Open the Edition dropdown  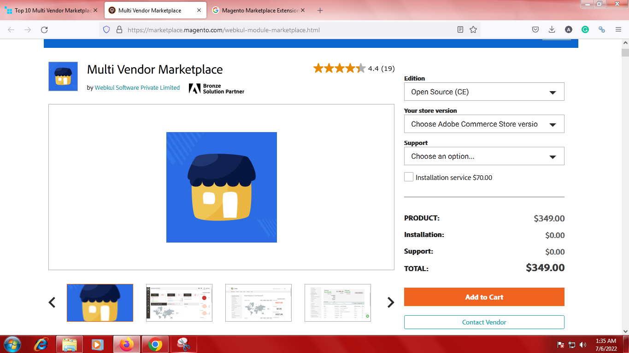click(x=484, y=92)
